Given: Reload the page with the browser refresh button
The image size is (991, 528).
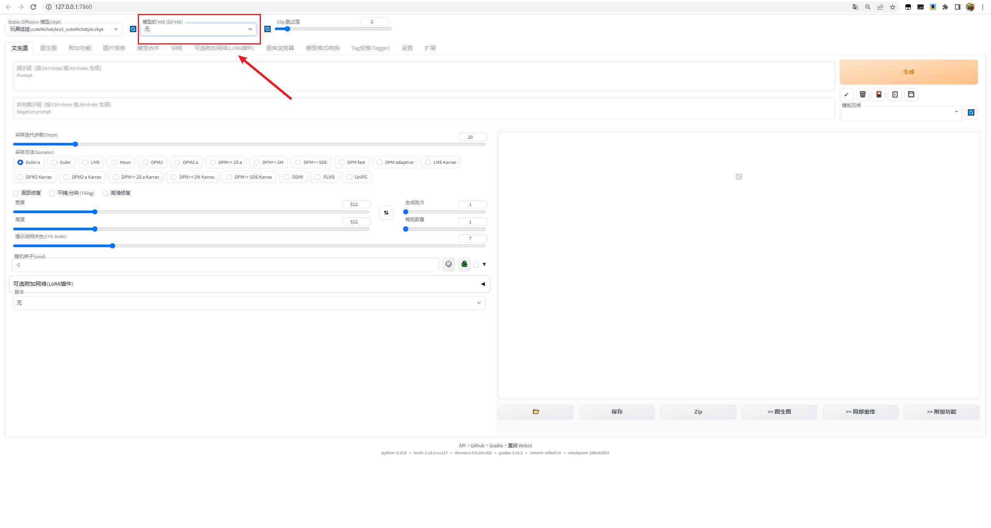Looking at the screenshot, I should point(33,7).
